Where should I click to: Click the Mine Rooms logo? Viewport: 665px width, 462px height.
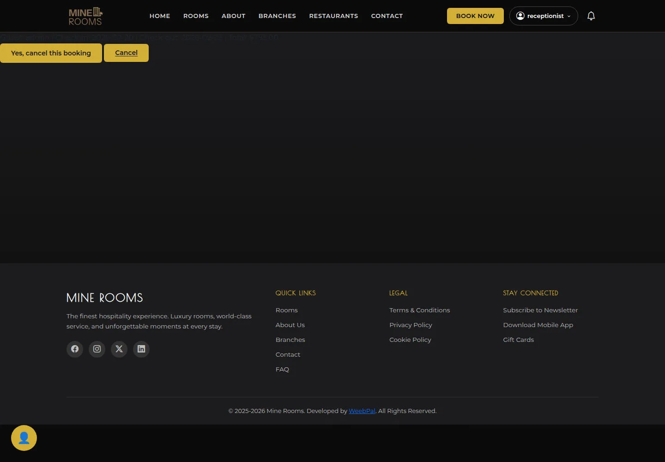click(x=85, y=16)
